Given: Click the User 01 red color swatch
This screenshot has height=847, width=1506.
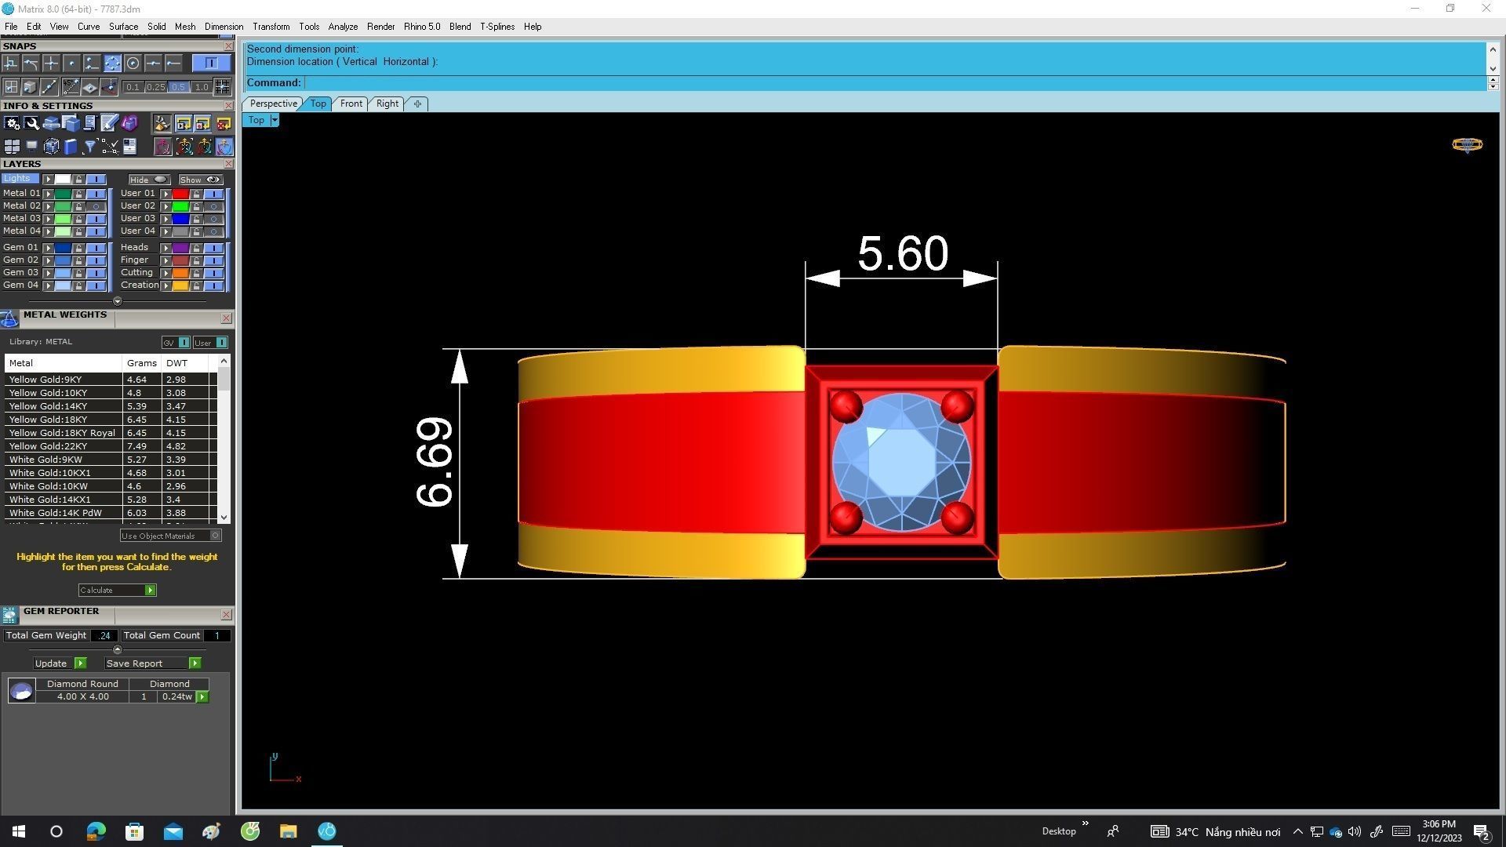Looking at the screenshot, I should click(180, 194).
